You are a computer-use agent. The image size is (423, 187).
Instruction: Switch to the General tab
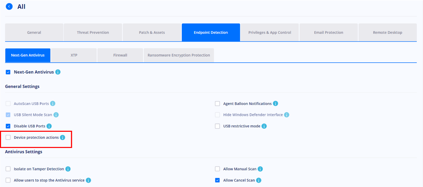[x=34, y=32]
